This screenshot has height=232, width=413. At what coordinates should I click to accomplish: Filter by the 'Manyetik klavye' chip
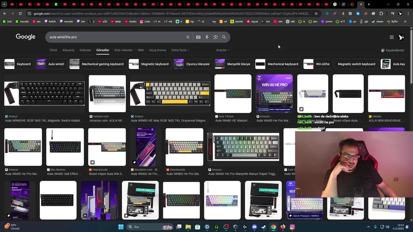[234, 64]
